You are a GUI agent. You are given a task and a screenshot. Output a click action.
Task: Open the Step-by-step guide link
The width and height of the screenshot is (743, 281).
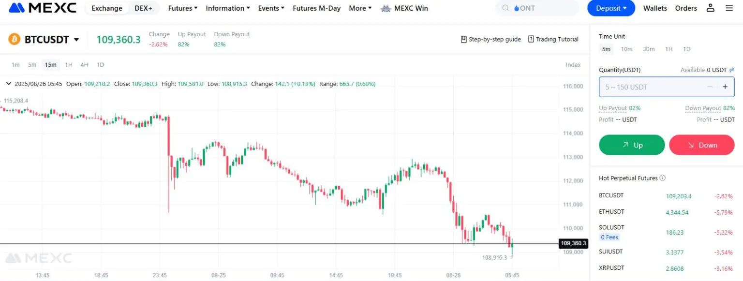point(490,39)
